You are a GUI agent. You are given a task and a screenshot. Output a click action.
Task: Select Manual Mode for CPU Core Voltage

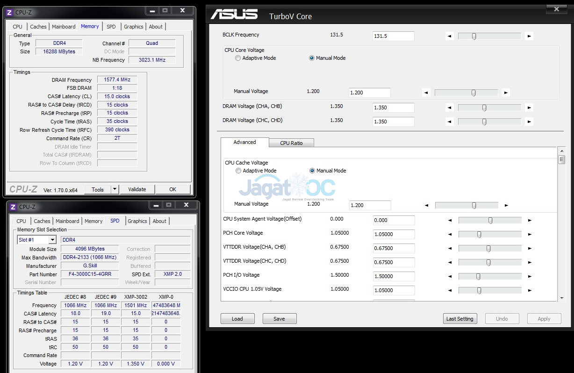point(312,58)
